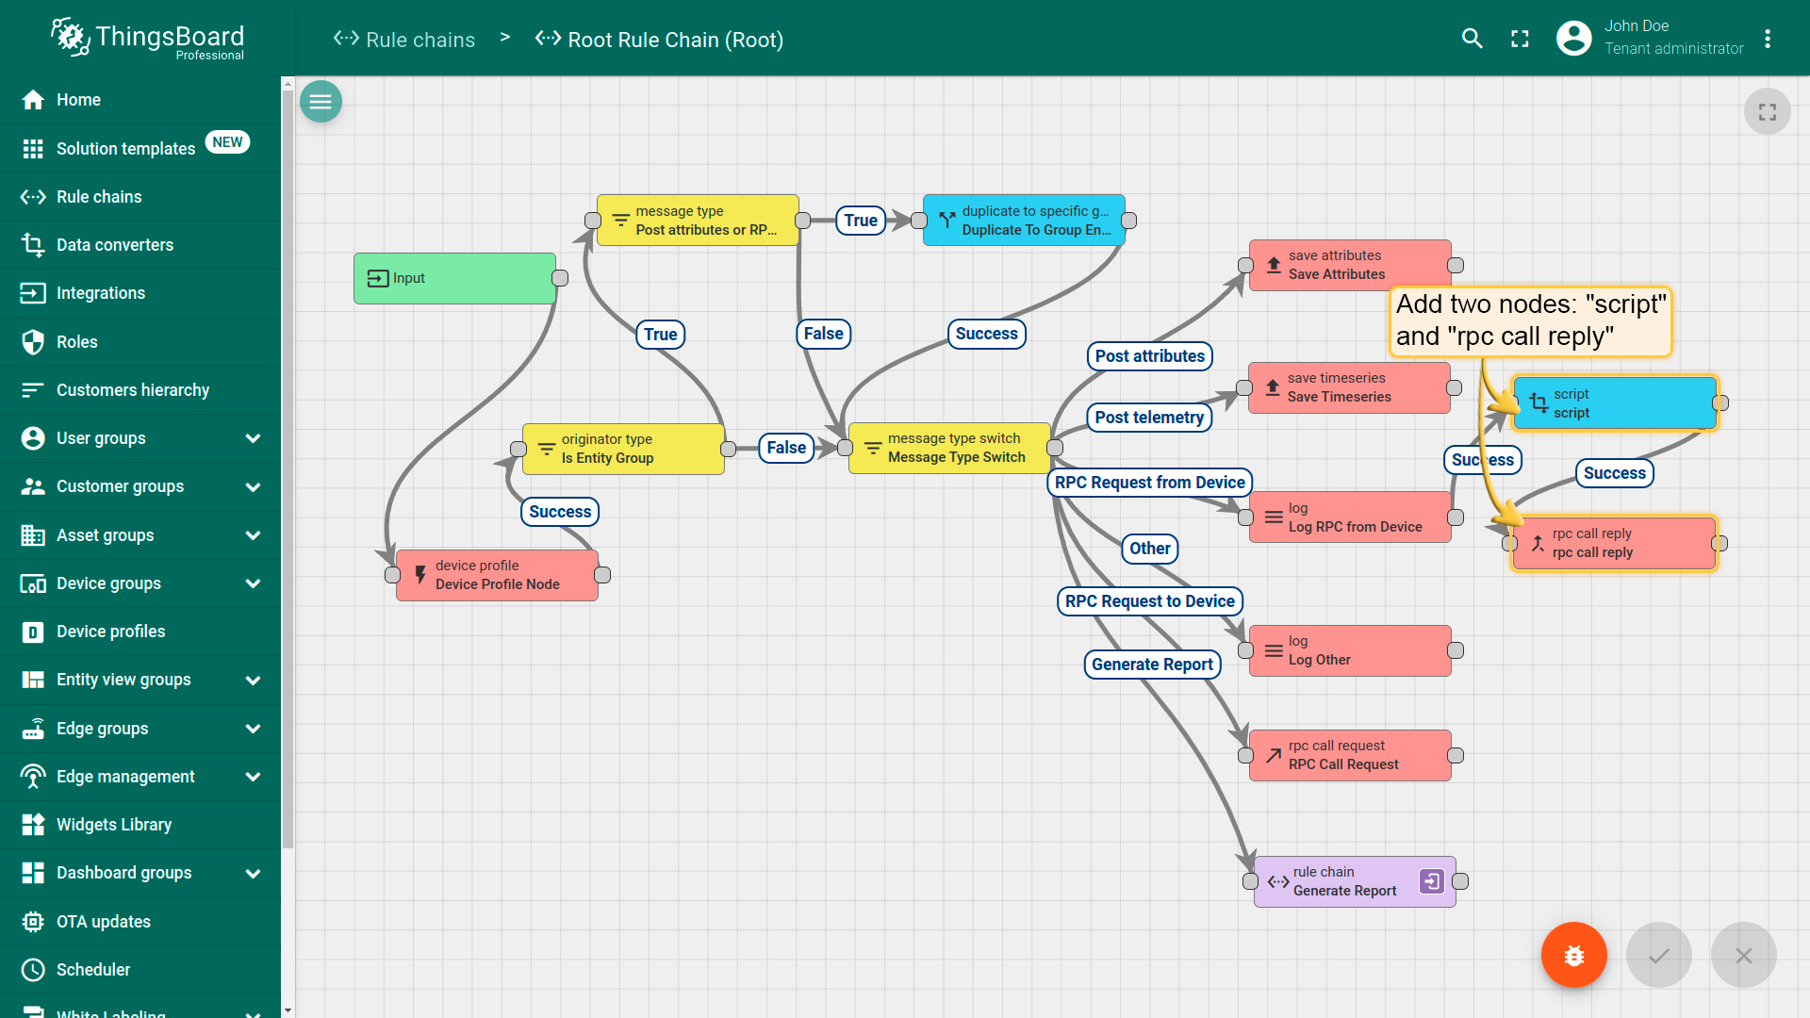Open Customers hierarchy in the sidebar
Screen dimensions: 1810x1018
point(140,390)
